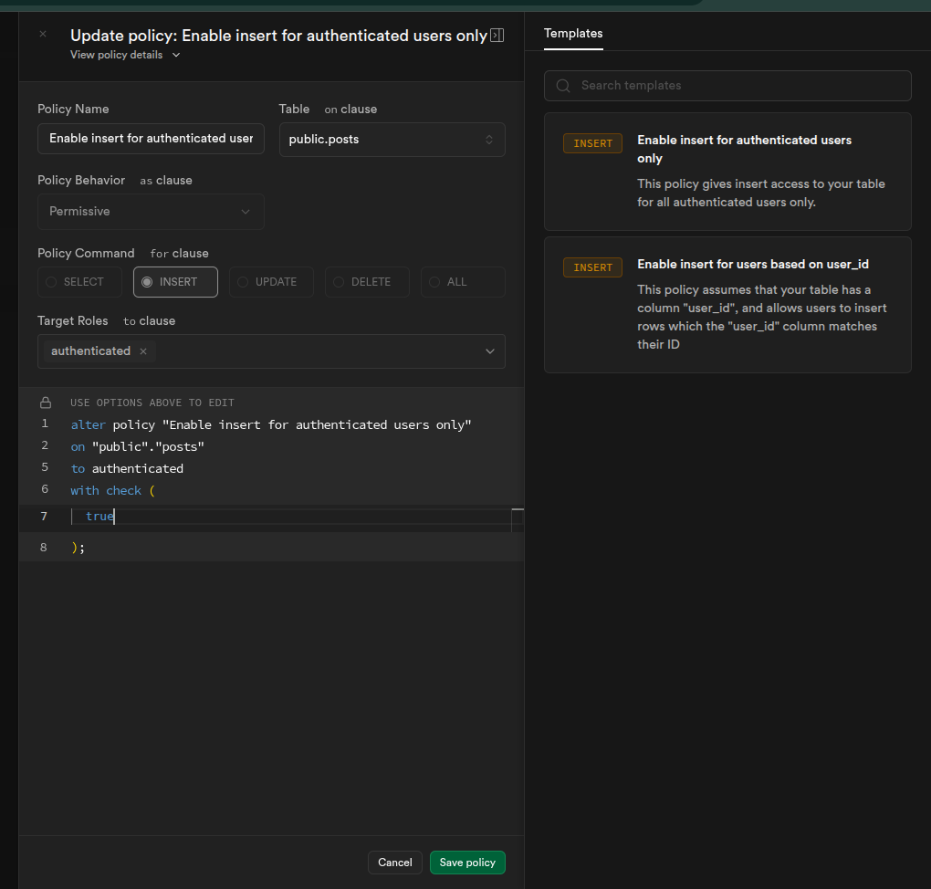Focus the Policy Name input field
Screen dimensions: 931x889
click(151, 139)
